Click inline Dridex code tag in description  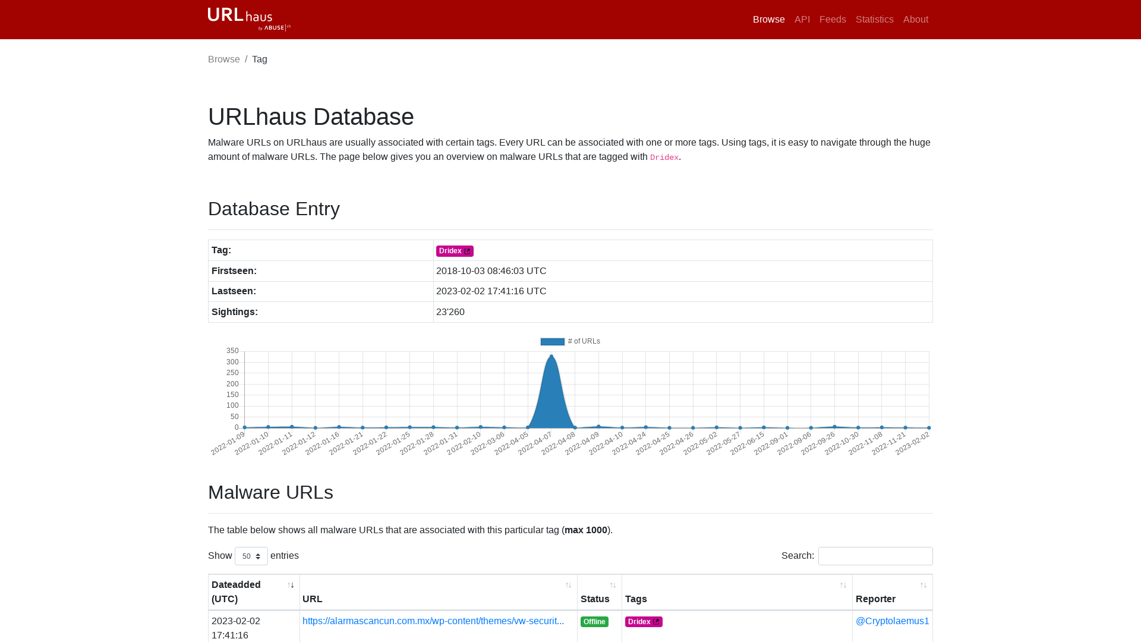click(x=664, y=158)
